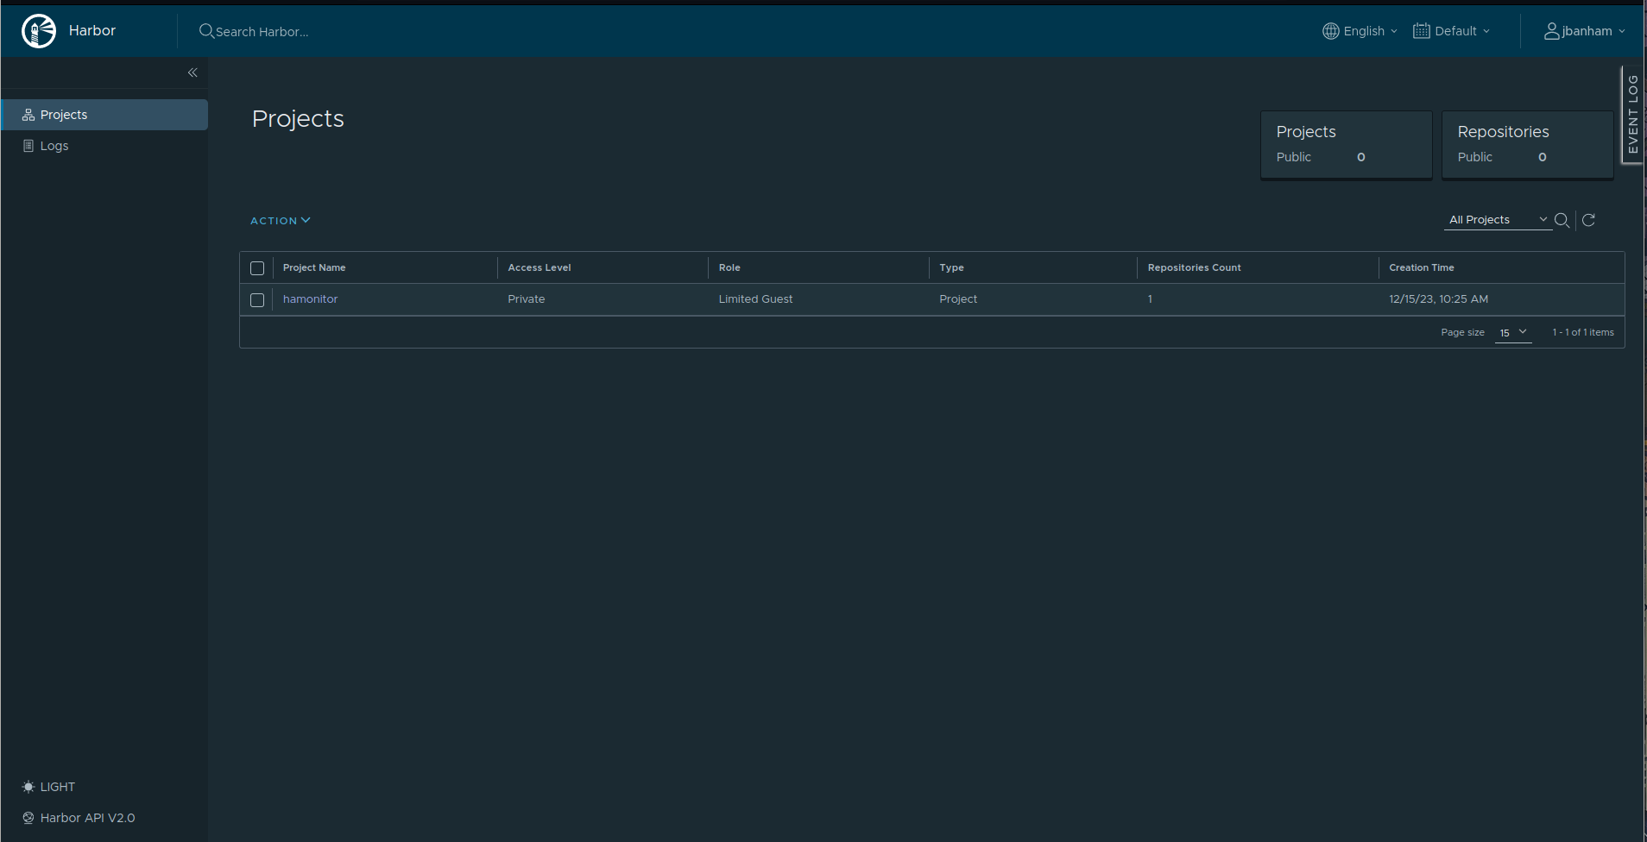Expand the All Projects filter dropdown
1647x842 pixels.
click(1495, 219)
